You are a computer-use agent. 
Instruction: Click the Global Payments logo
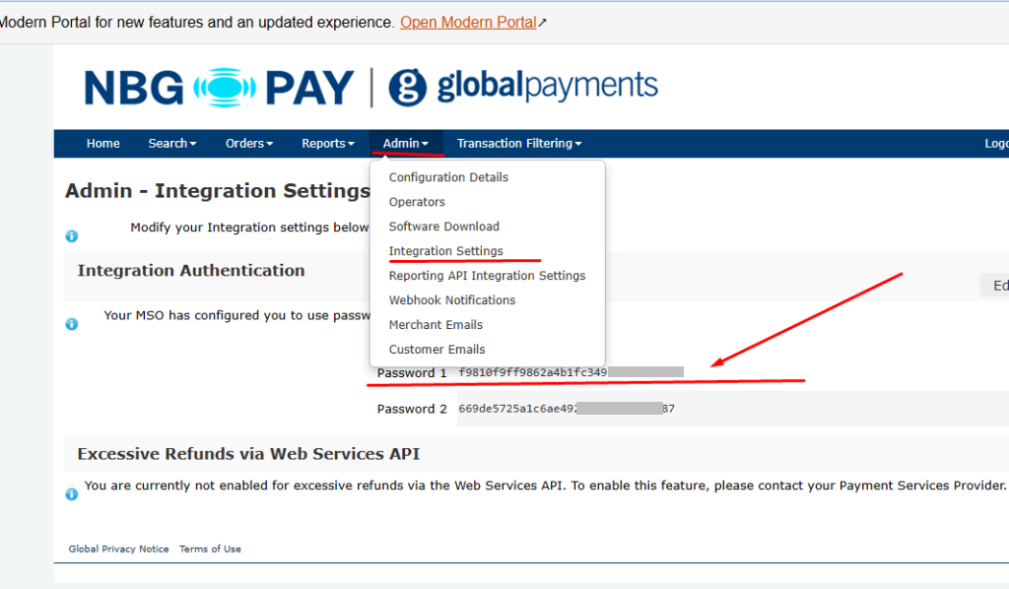(523, 87)
